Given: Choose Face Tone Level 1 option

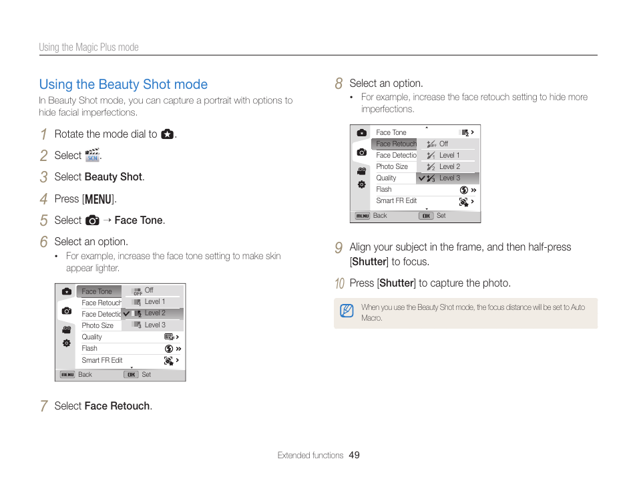Looking at the screenshot, I should click(x=153, y=302).
